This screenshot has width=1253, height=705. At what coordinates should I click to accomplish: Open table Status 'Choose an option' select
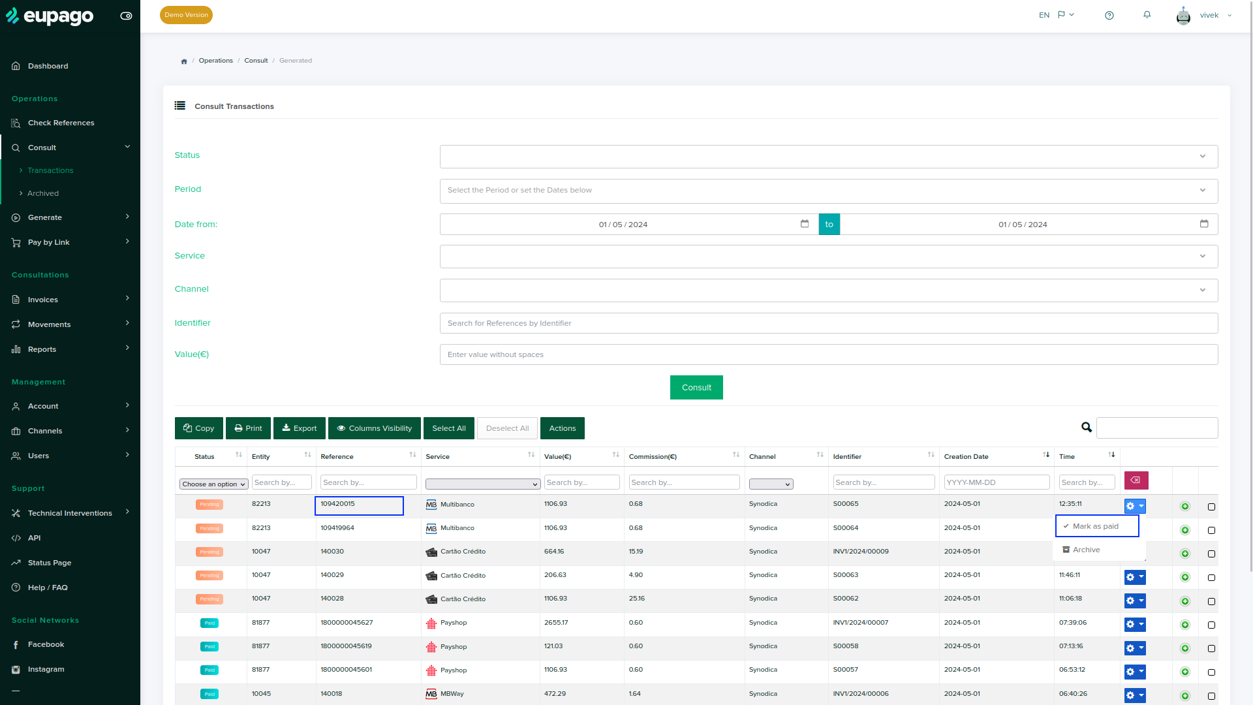point(214,484)
